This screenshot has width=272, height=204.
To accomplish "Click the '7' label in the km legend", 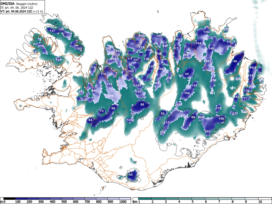I will [x=219, y=202].
